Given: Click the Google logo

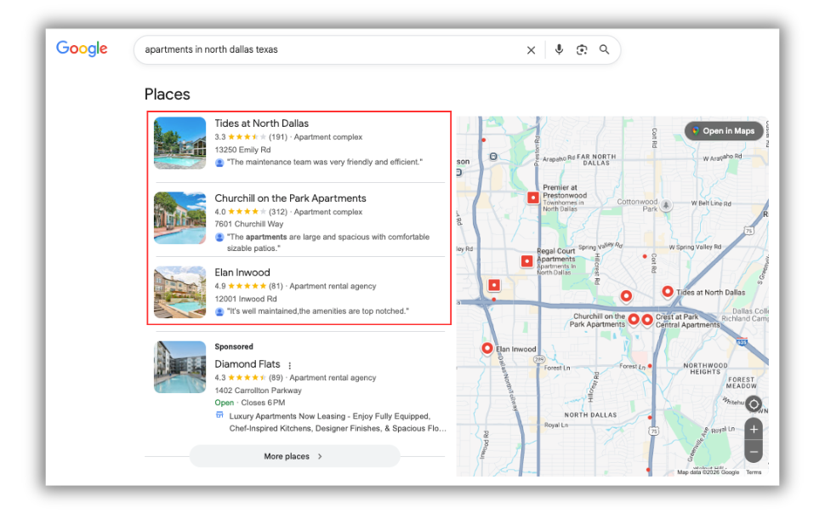Looking at the screenshot, I should pos(82,49).
